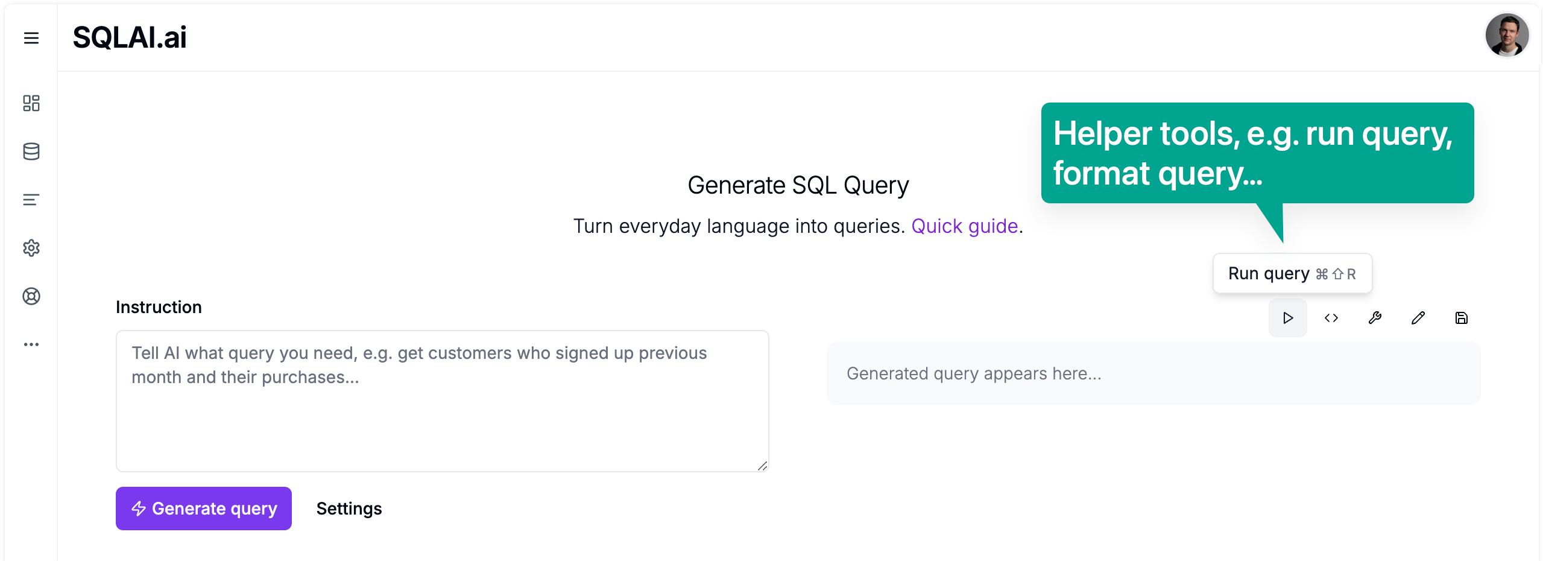Image resolution: width=1543 pixels, height=561 pixels.
Task: Click the SQLAI.ai logo
Action: click(130, 37)
